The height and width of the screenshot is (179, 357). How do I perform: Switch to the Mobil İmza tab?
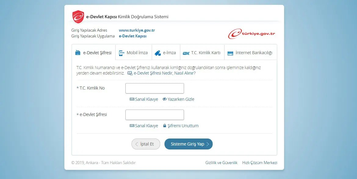tap(134, 53)
